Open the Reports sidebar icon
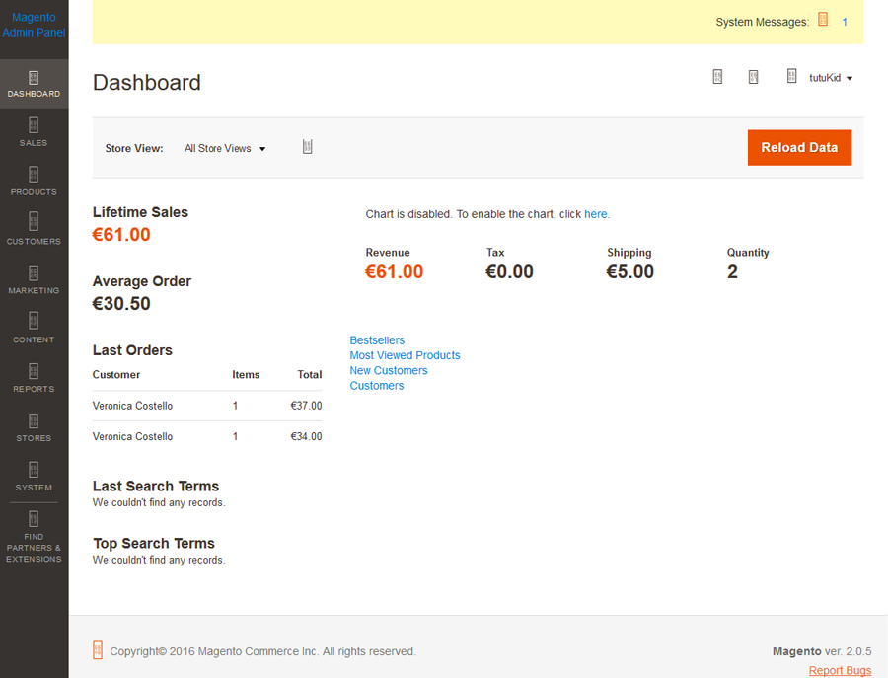Screen dimensions: 888x678 point(34,371)
